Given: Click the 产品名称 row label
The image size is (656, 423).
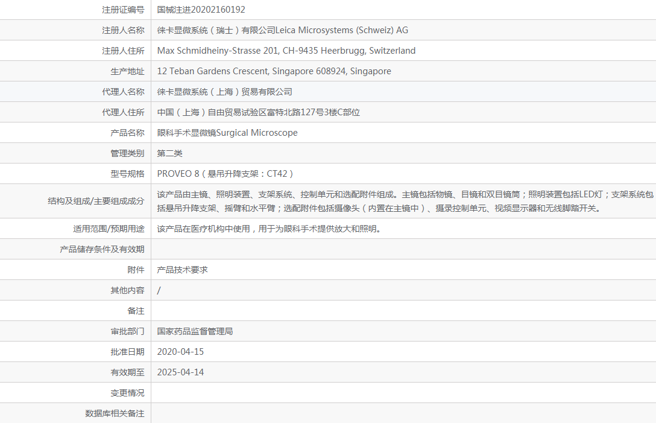Looking at the screenshot, I should 127,133.
